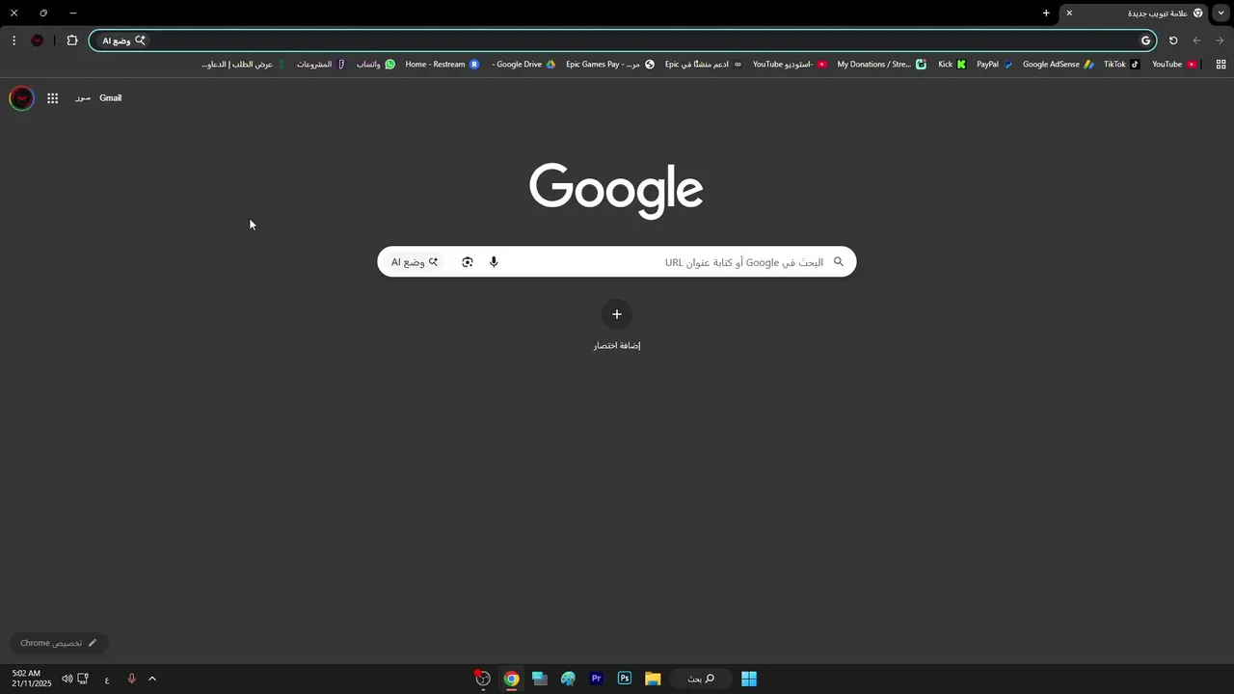Open the Epic Games Pay bookmark
The image size is (1234, 694).
[x=609, y=65]
